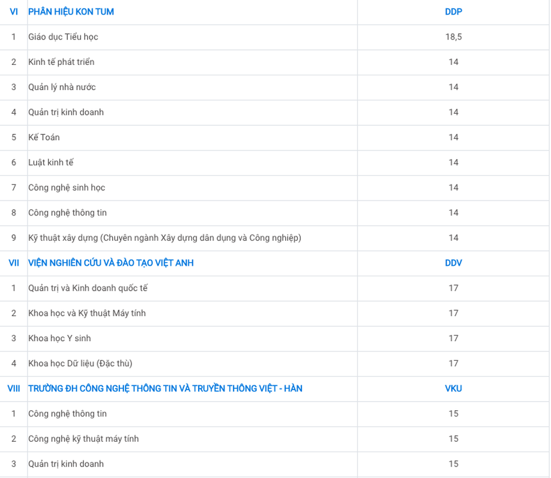Select the Kinh tế phát triển entry

pos(61,61)
